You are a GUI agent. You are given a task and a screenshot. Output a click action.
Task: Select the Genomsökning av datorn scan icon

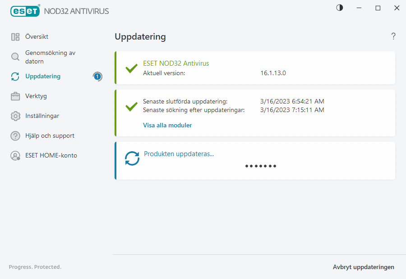coord(15,57)
